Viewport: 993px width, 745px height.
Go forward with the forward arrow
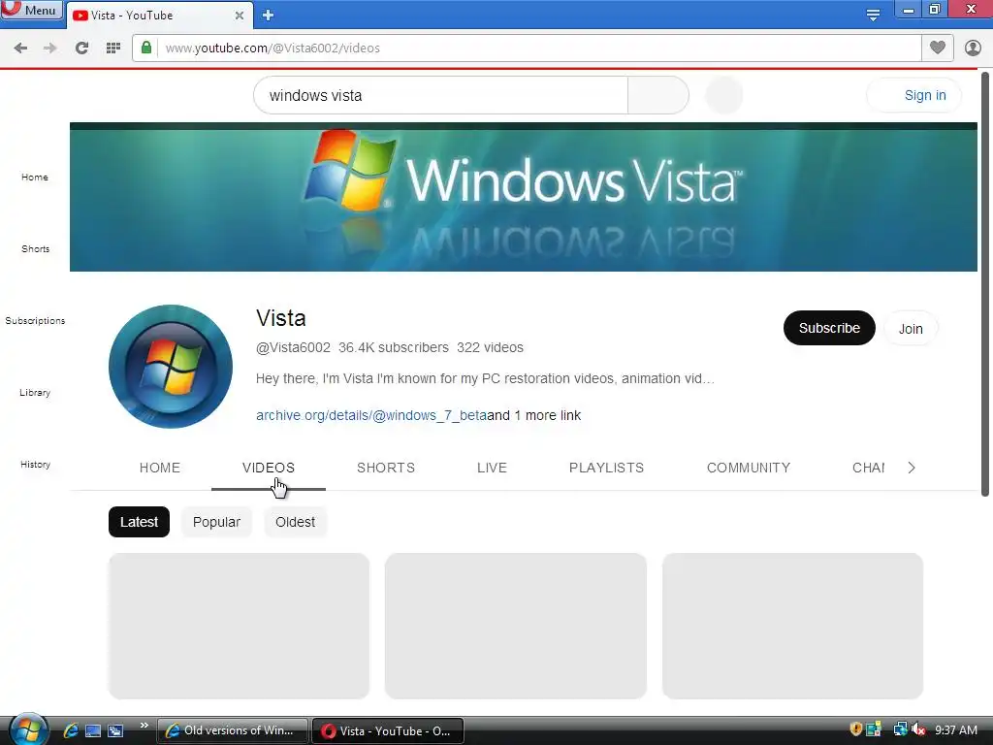click(x=50, y=49)
